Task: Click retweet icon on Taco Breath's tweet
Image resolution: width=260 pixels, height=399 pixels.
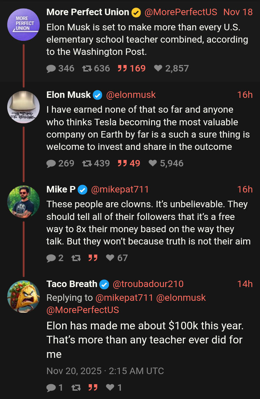Action: tap(76, 388)
